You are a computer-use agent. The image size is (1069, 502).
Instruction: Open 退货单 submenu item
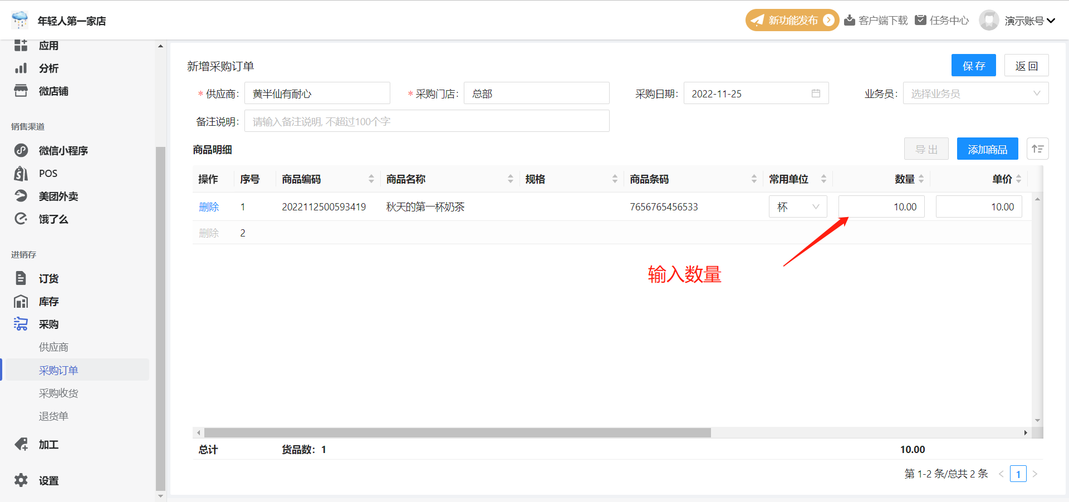(x=53, y=416)
